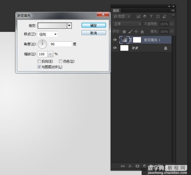Click the type layer filter icon

coord(151,16)
